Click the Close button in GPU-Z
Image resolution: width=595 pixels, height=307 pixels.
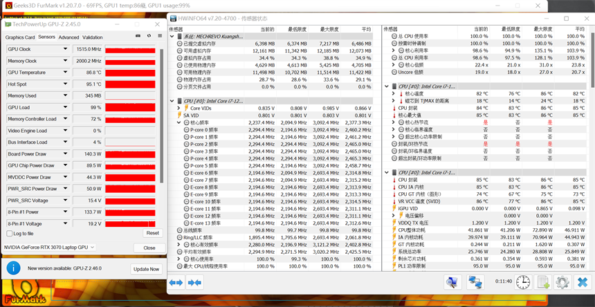149,248
